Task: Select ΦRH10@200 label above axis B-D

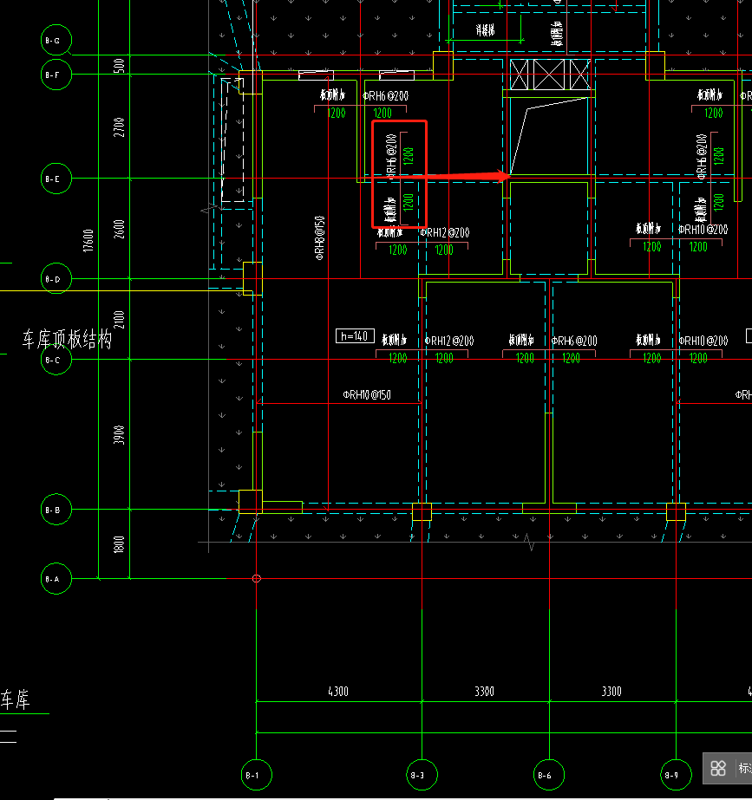Action: click(703, 230)
